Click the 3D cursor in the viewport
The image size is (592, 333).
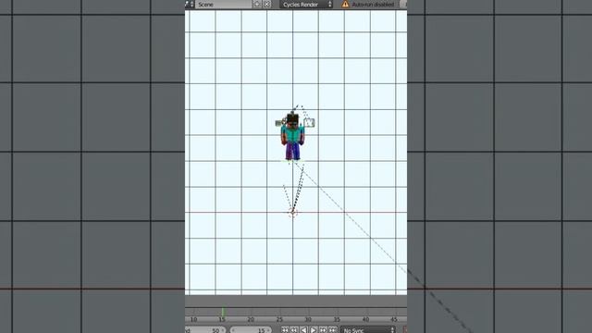tap(293, 213)
